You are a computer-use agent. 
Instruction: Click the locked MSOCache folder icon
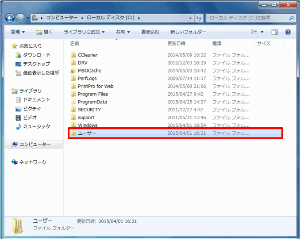coord(73,71)
